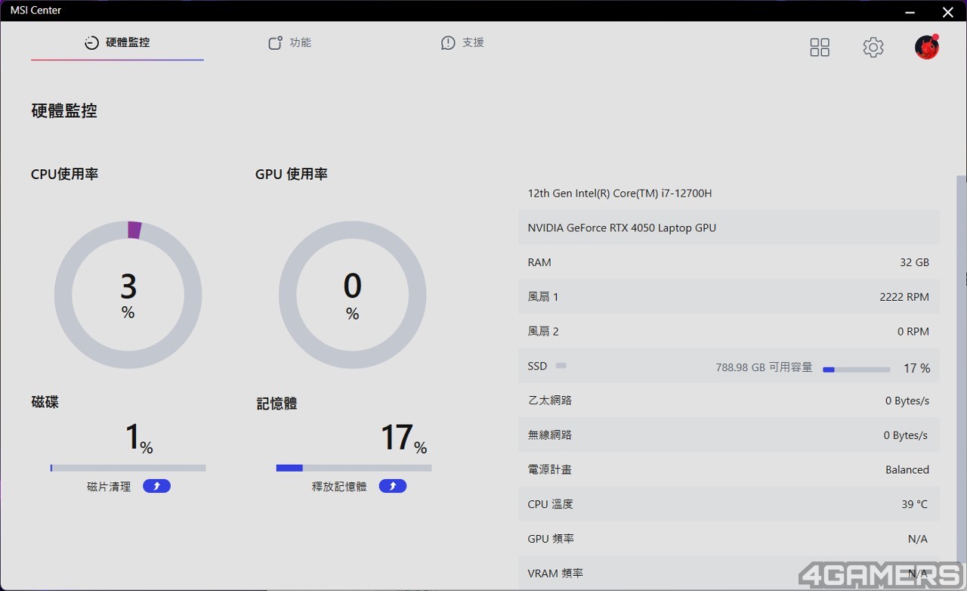Click the 硬體監控 page heading
The height and width of the screenshot is (591, 967).
[64, 111]
